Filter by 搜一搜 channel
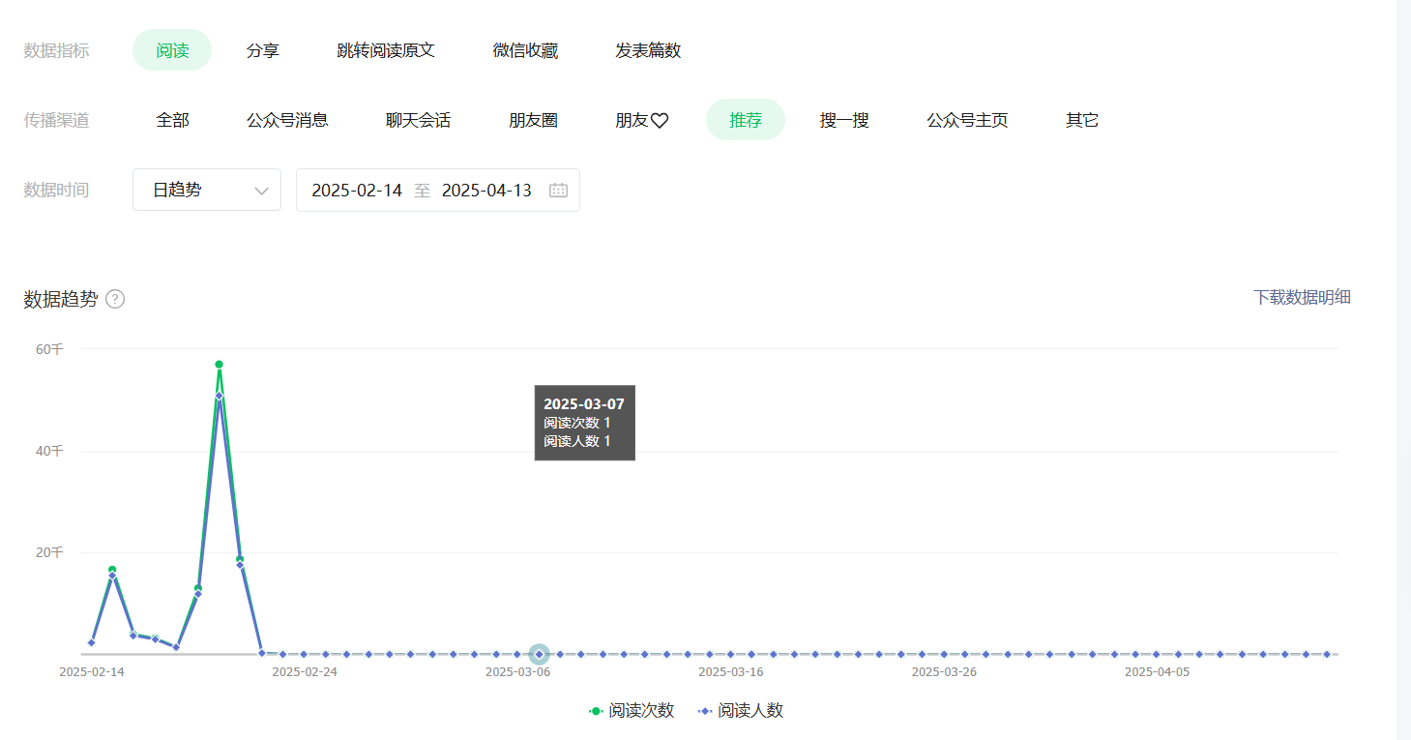Screen dimensions: 1411x740 (844, 120)
